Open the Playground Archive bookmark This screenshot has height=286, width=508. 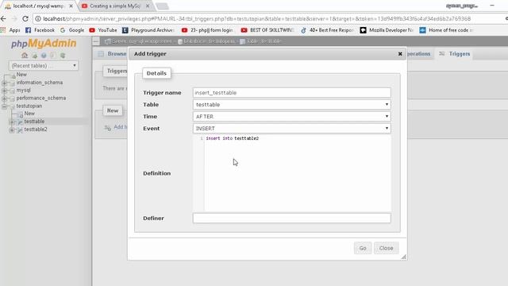148,30
